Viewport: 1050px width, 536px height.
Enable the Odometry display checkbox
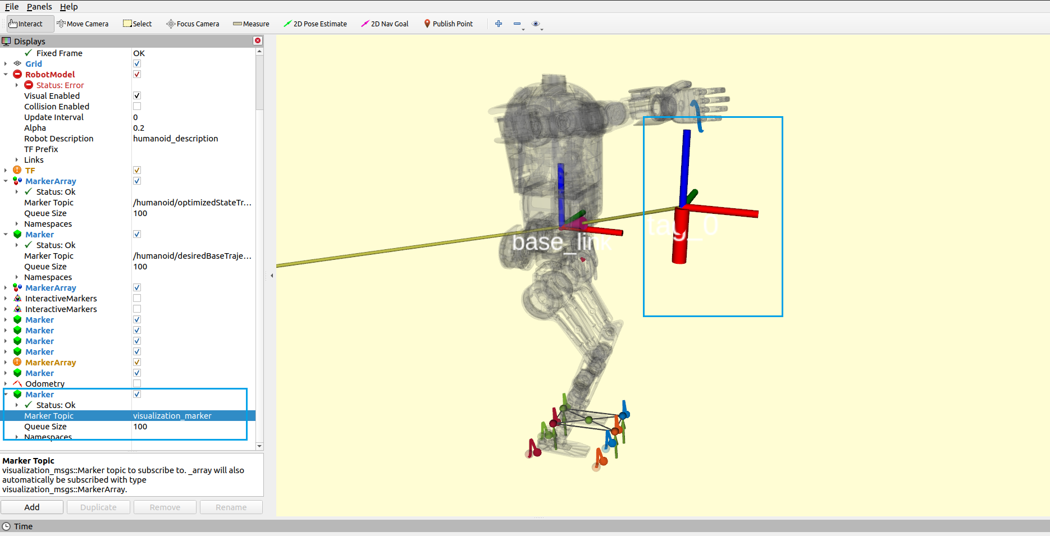coord(137,383)
